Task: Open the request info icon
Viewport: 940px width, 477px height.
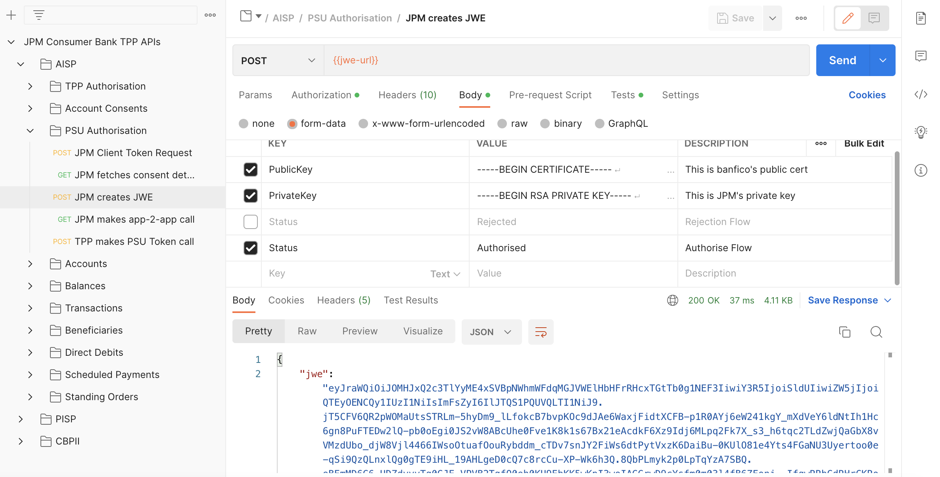Action: tap(921, 170)
